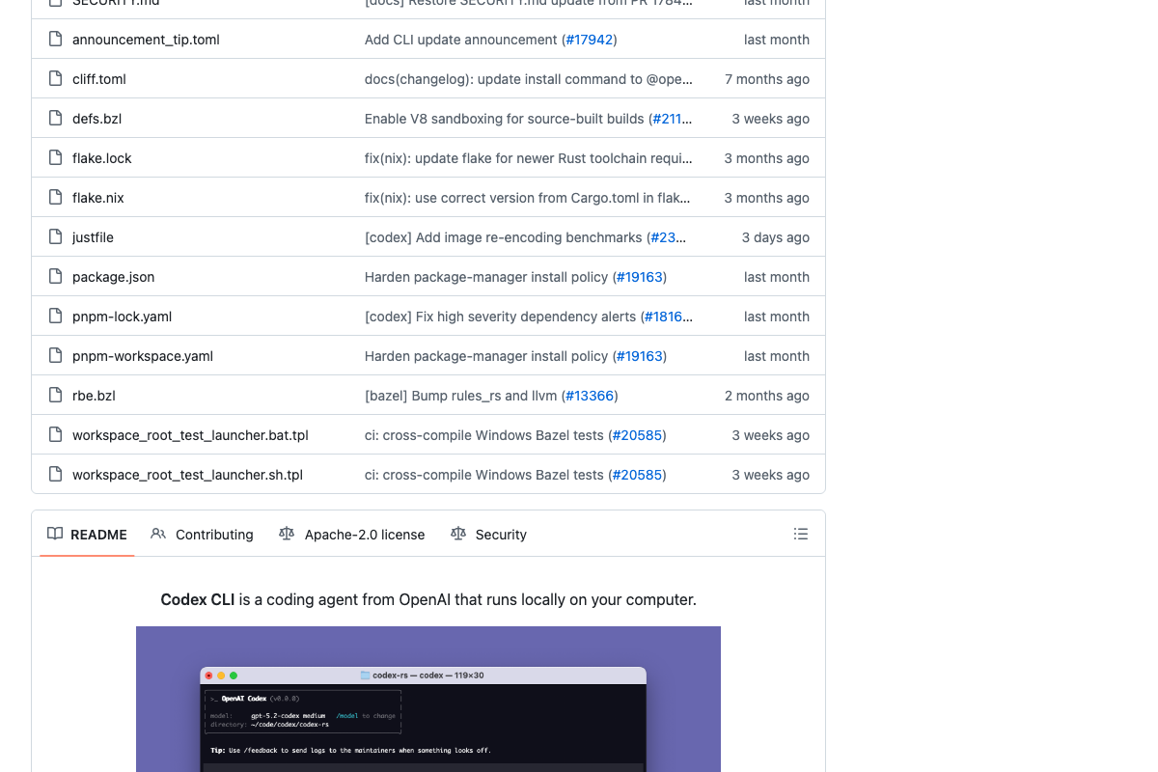Screen dimensions: 1158x772
Task: Click the scales icon beside Apache-2.0 license
Action: coord(287,534)
